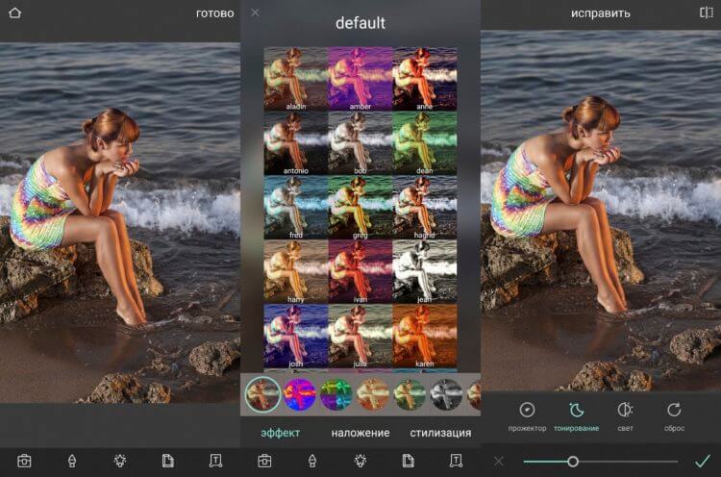Tap the сброс reset icon
This screenshot has height=477, width=721.
pos(674,416)
